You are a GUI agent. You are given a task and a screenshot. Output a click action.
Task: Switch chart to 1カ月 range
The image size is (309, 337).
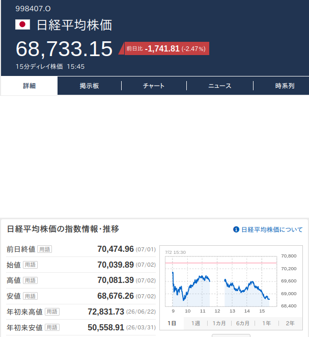point(219,323)
